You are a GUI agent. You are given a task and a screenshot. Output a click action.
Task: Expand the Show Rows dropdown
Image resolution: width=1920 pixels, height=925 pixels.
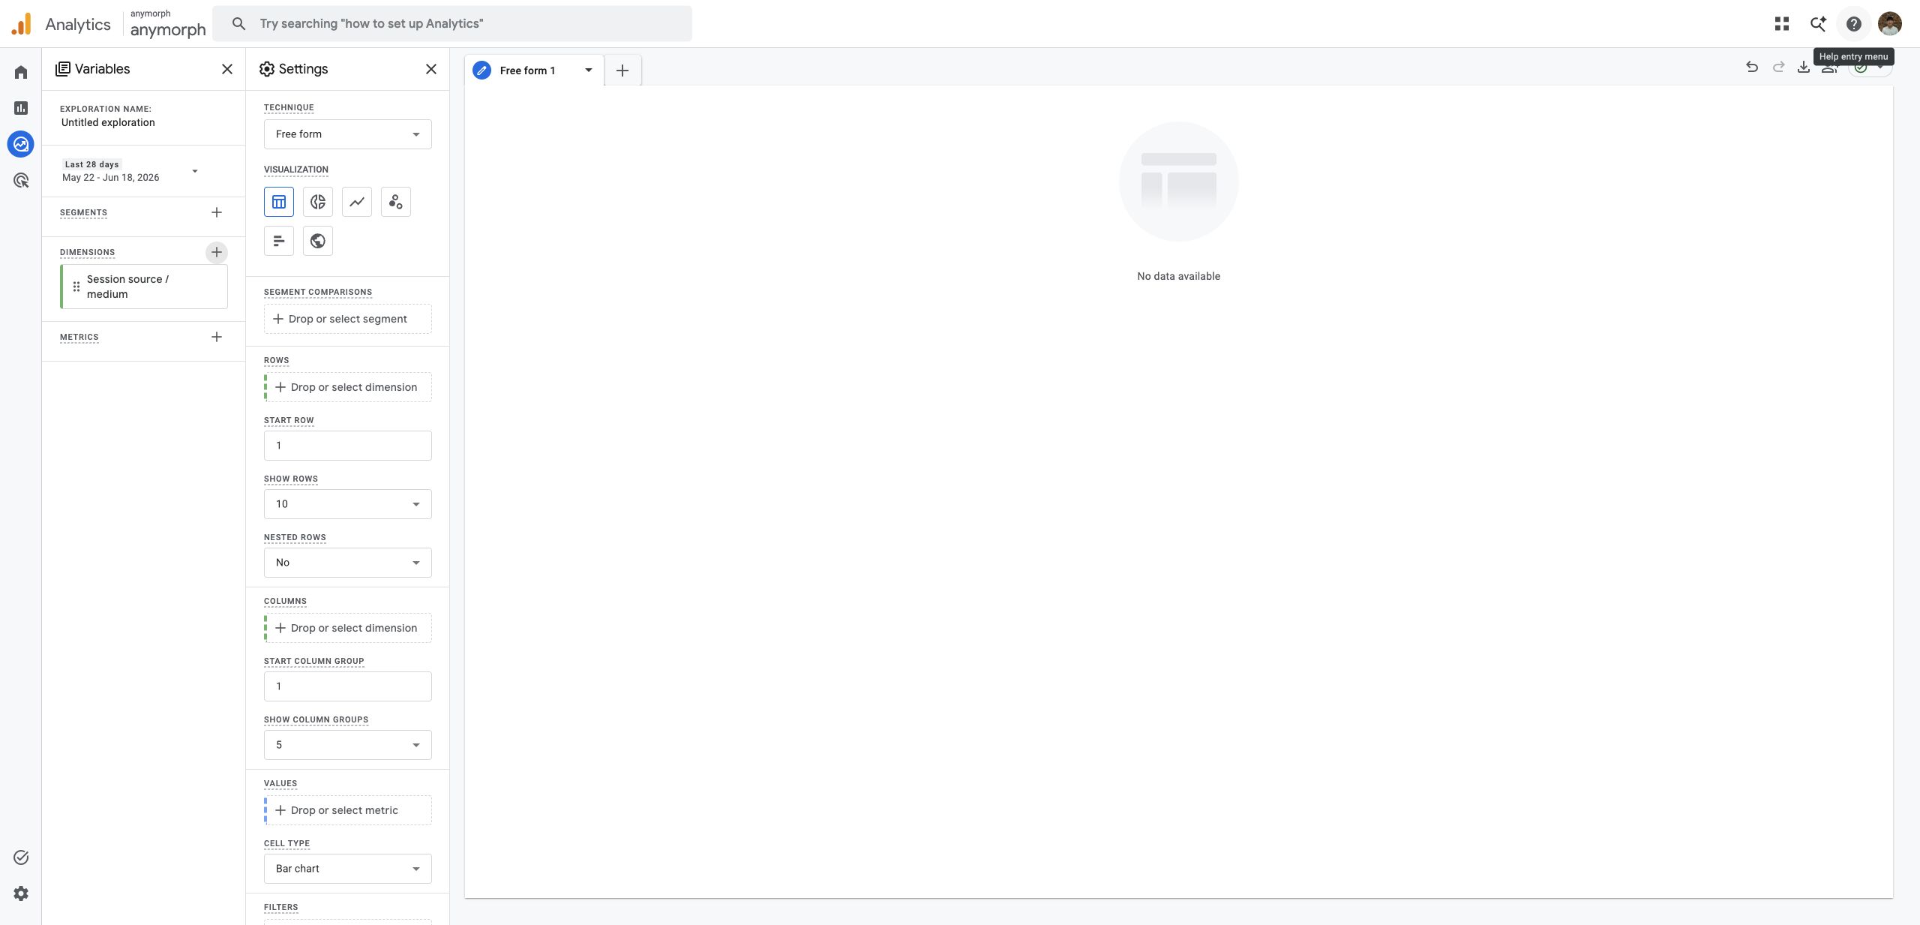pos(348,504)
